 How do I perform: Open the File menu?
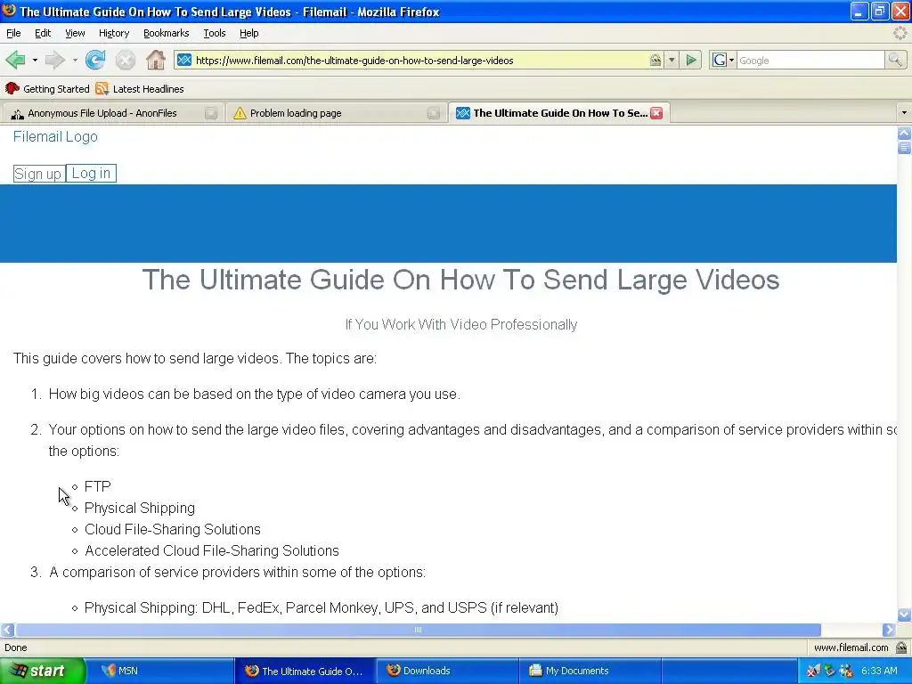click(x=13, y=33)
